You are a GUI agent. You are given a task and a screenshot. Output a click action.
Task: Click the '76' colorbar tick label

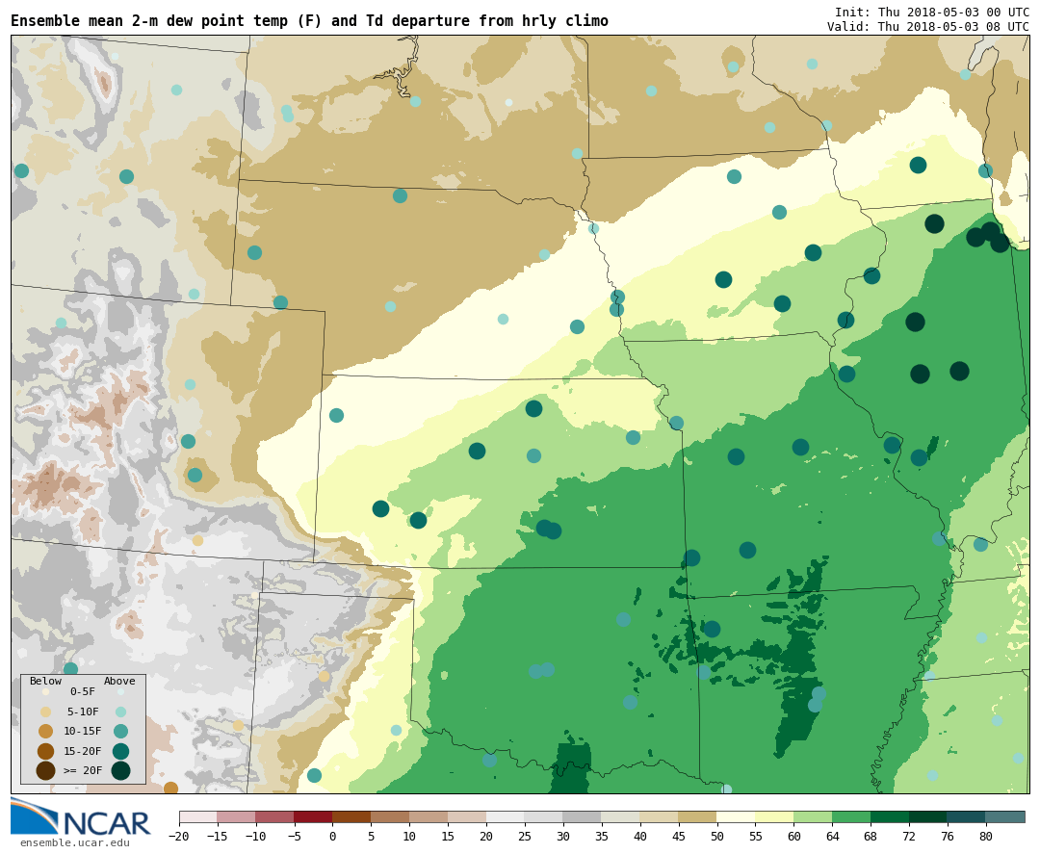click(x=948, y=836)
